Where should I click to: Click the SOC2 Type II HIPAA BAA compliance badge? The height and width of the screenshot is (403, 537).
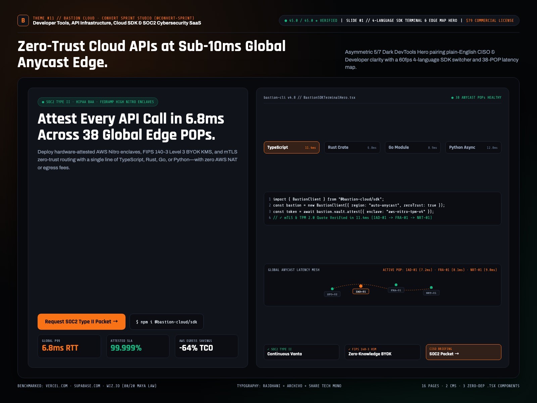98,102
